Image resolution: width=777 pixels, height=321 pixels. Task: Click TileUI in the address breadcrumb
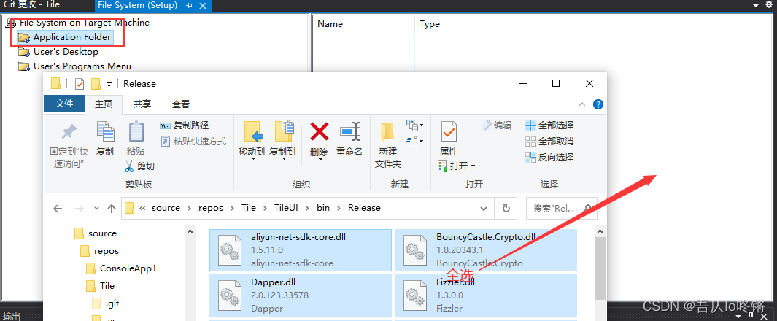coord(287,208)
